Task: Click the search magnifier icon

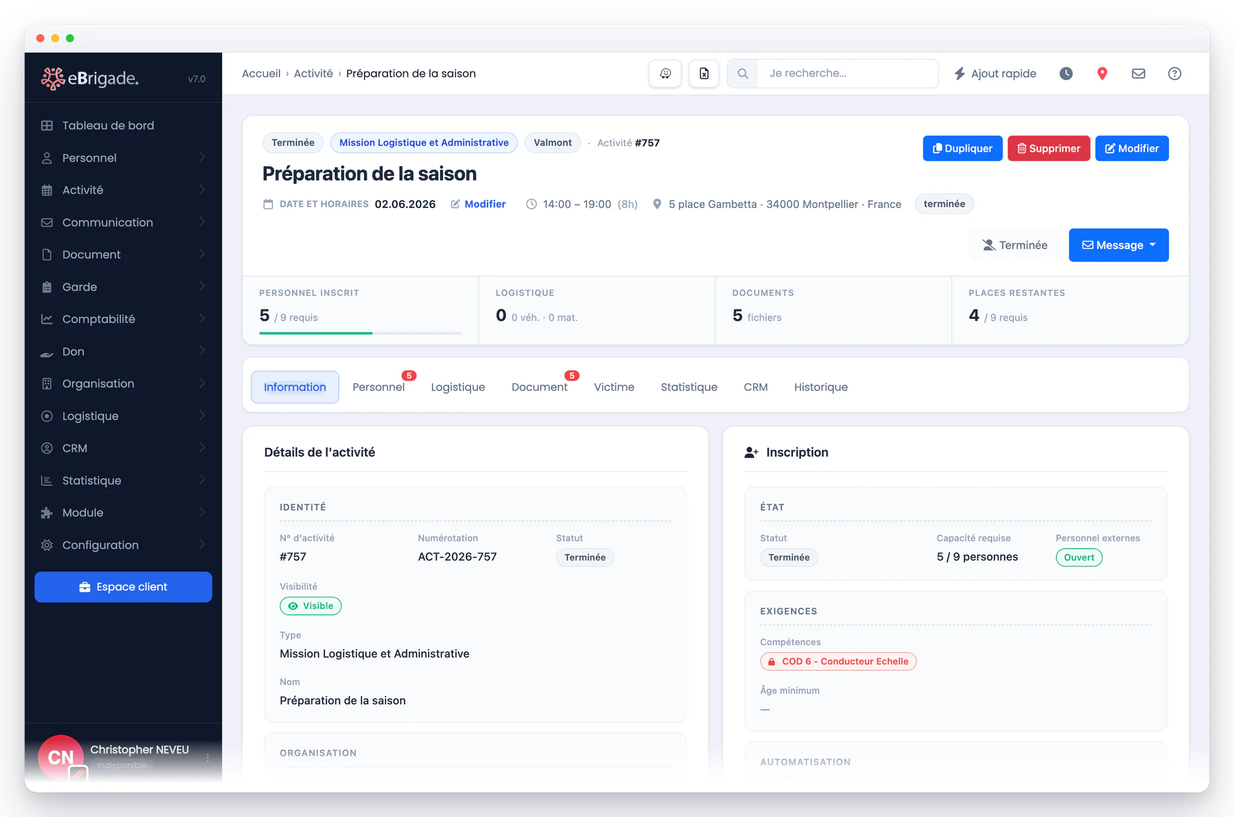Action: pyautogui.click(x=743, y=74)
